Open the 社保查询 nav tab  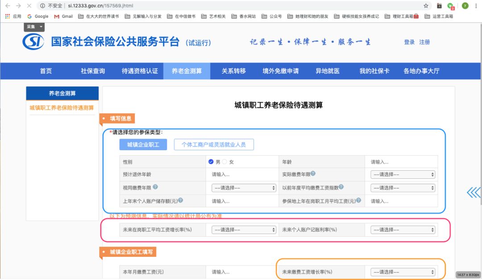pos(93,71)
